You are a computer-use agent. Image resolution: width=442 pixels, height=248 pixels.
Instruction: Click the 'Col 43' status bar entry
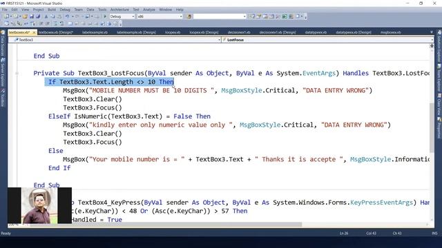[371, 234]
